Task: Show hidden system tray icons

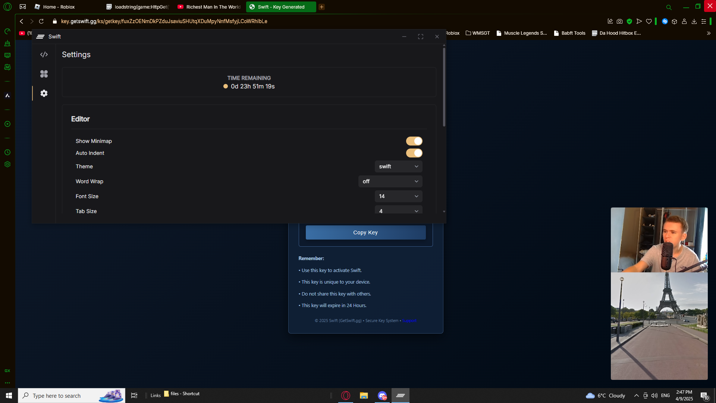Action: point(637,396)
